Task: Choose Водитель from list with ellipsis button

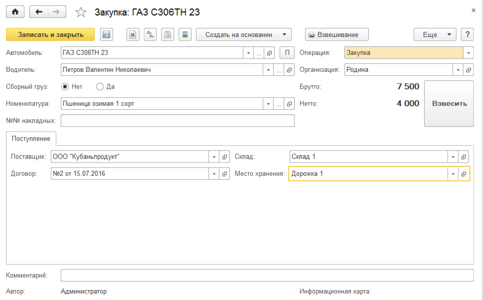Action: pyautogui.click(x=279, y=70)
